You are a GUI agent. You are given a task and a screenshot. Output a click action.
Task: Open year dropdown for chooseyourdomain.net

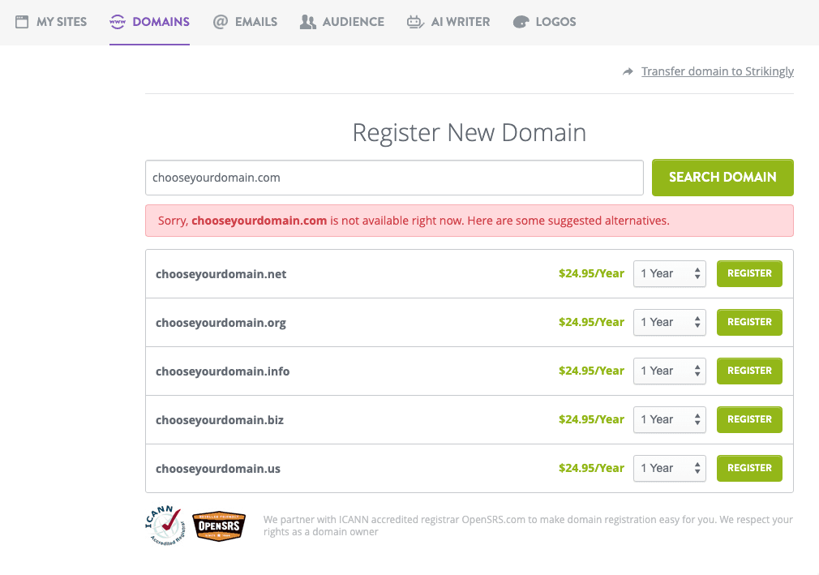[x=670, y=273]
